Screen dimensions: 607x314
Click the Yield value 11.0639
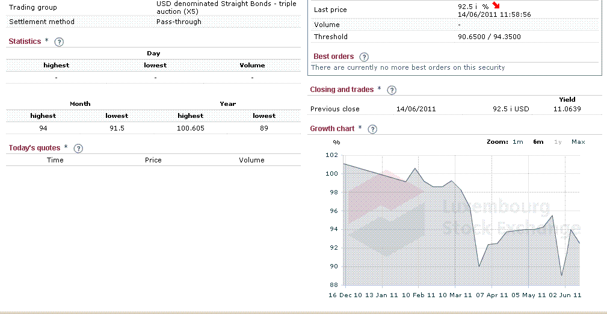point(567,109)
